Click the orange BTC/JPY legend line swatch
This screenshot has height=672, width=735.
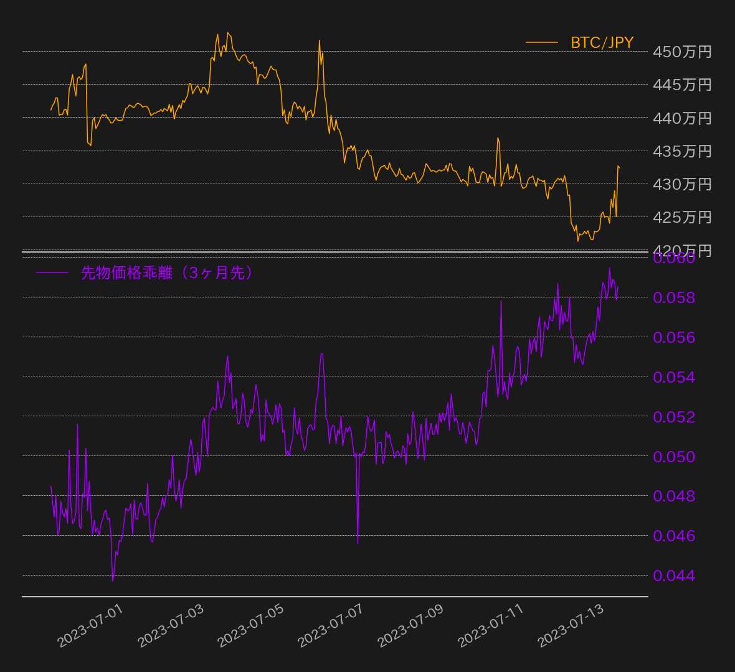pyautogui.click(x=541, y=42)
